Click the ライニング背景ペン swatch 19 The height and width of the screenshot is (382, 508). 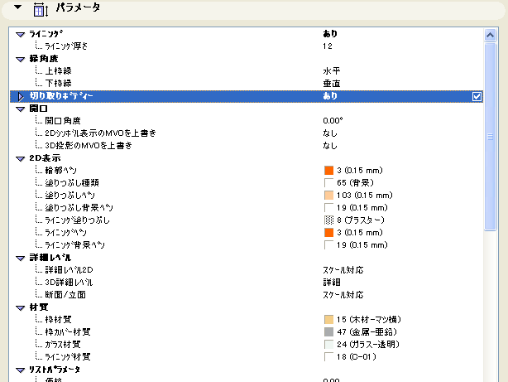pos(328,245)
